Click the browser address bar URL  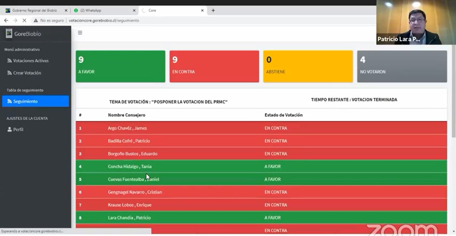pyautogui.click(x=104, y=20)
